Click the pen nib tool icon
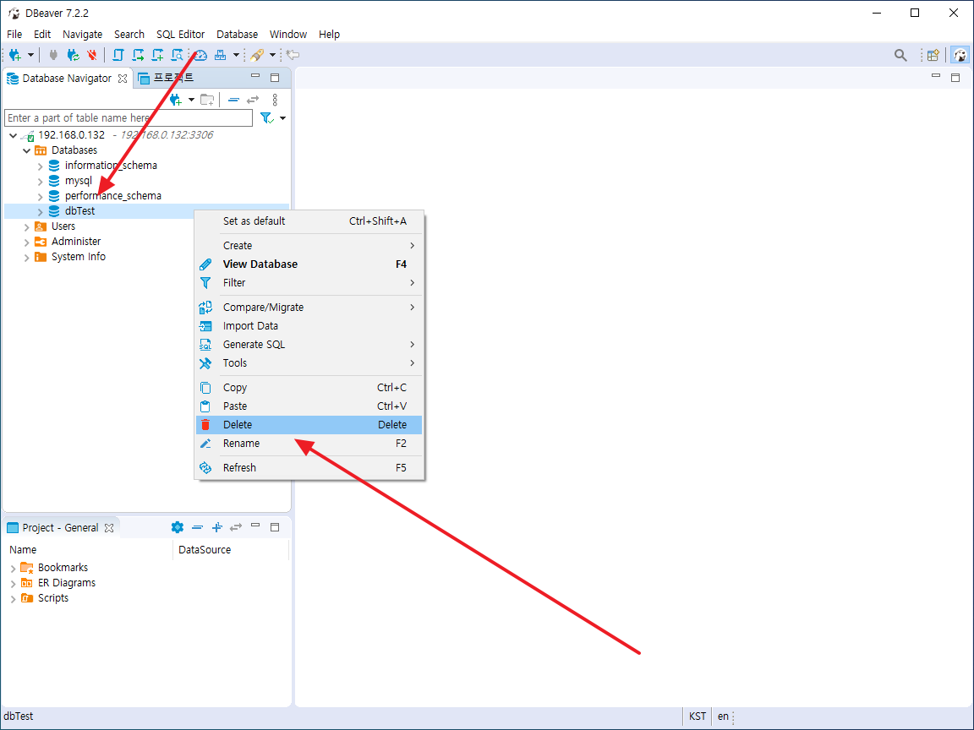974x730 pixels. (x=256, y=55)
